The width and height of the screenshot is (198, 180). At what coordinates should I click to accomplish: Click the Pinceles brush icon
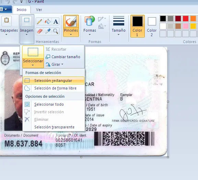(71, 21)
